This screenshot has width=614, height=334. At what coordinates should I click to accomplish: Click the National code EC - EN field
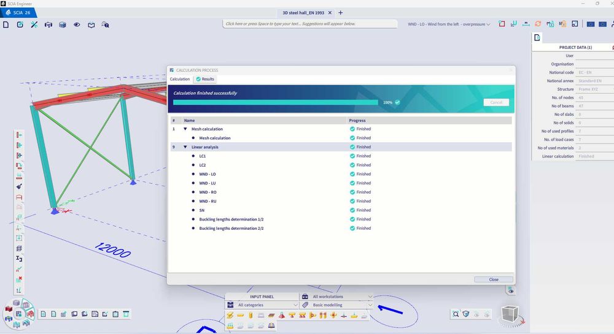click(x=594, y=72)
